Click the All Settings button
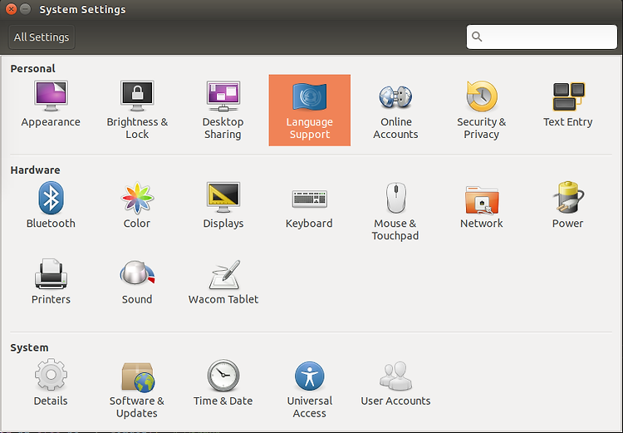This screenshot has height=433, width=623. (42, 37)
